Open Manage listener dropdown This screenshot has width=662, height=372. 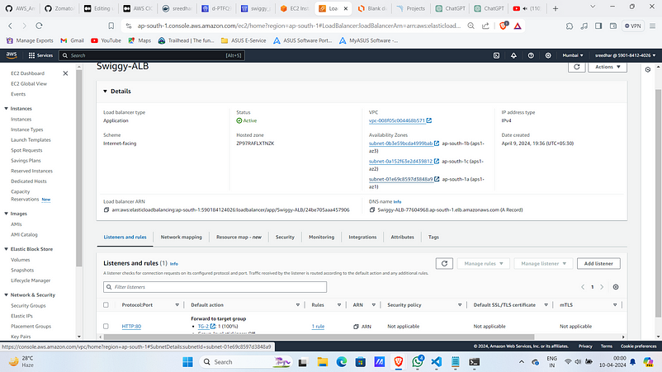[x=543, y=264]
